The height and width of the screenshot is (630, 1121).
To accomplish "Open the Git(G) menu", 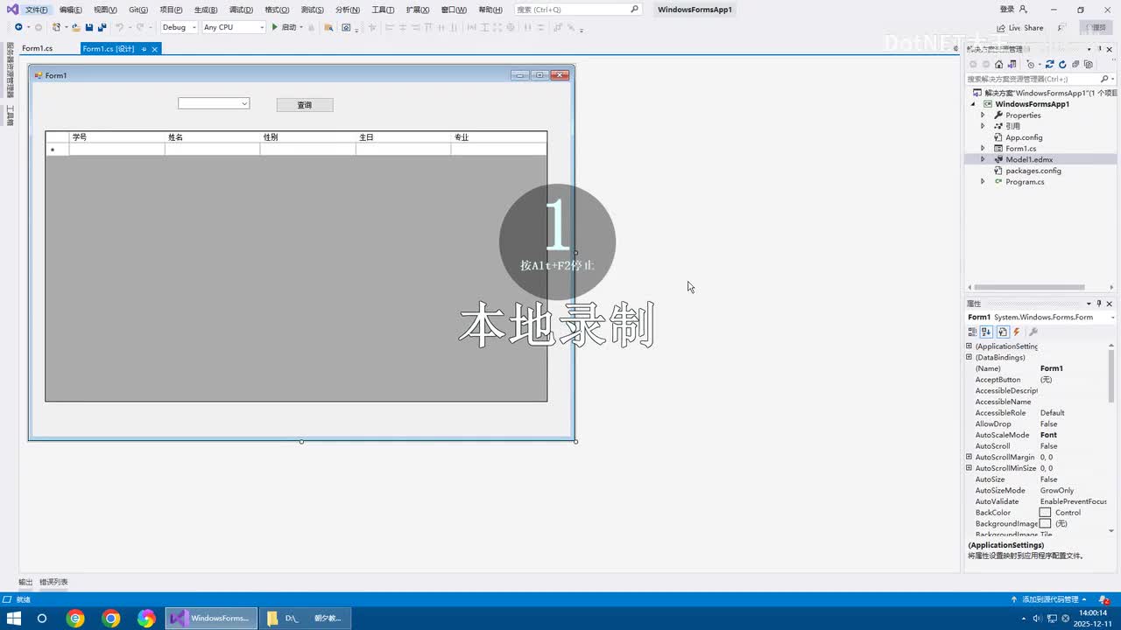I will (138, 10).
